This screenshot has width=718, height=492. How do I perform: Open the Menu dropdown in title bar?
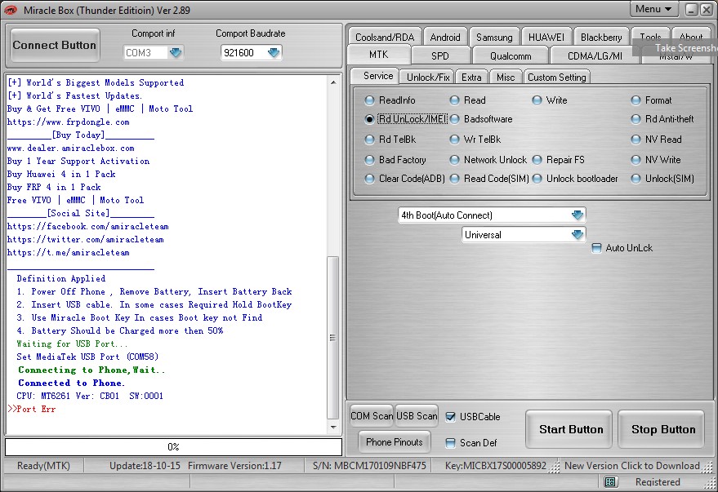(x=653, y=9)
